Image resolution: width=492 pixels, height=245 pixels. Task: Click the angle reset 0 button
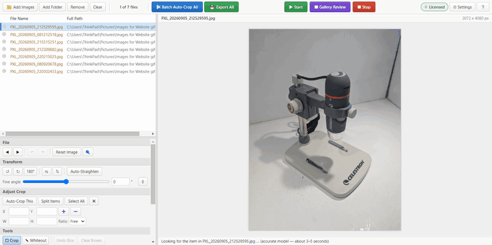[143, 182]
